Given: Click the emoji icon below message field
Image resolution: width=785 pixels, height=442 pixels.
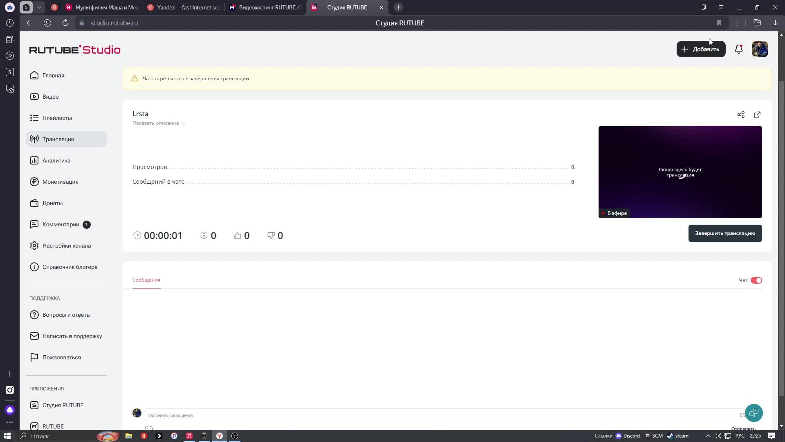Looking at the screenshot, I should (x=149, y=428).
